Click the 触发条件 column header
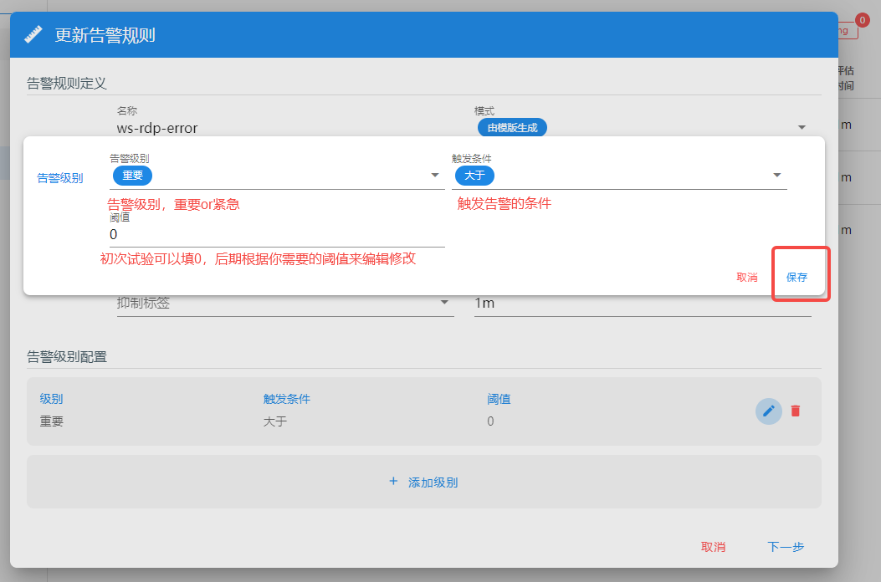 click(286, 399)
